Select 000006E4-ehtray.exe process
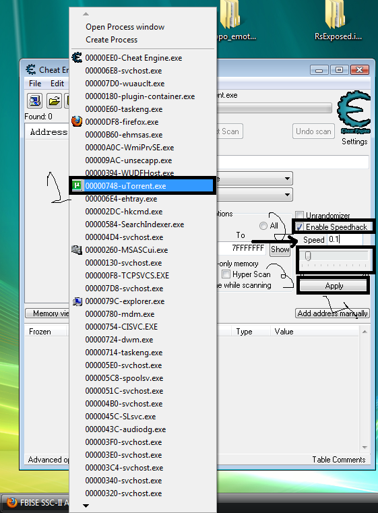 (x=142, y=199)
